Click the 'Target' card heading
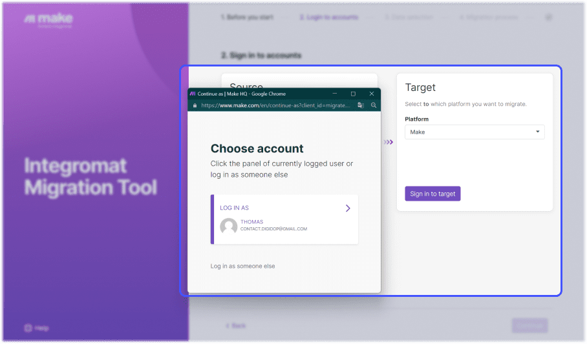Screen dimensions: 587x344 pos(420,88)
